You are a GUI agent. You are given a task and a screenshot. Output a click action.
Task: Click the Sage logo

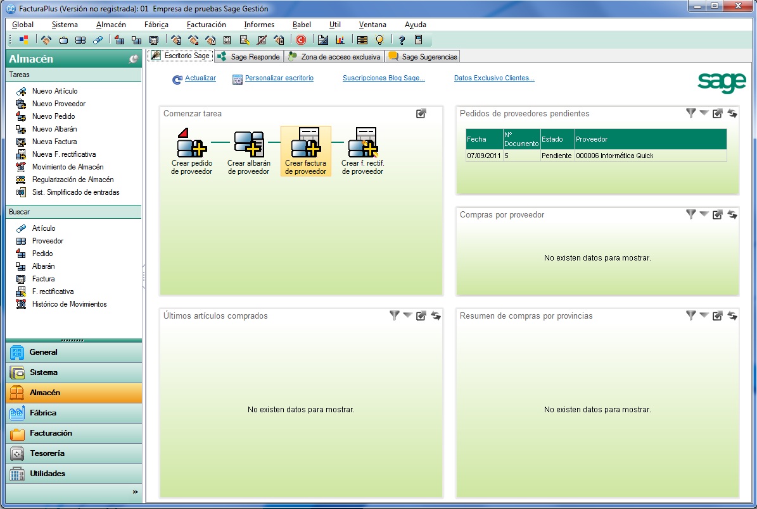pyautogui.click(x=722, y=83)
